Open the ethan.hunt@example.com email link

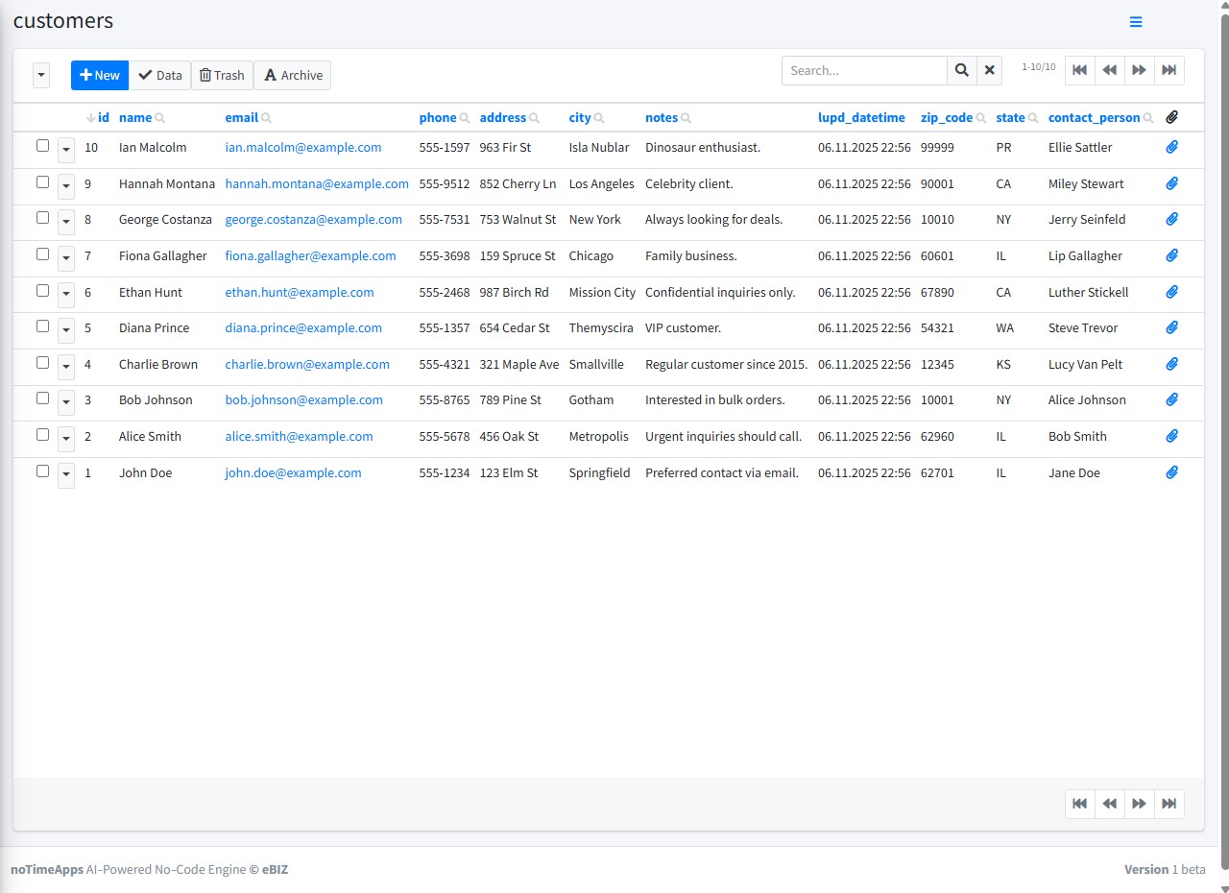300,292
